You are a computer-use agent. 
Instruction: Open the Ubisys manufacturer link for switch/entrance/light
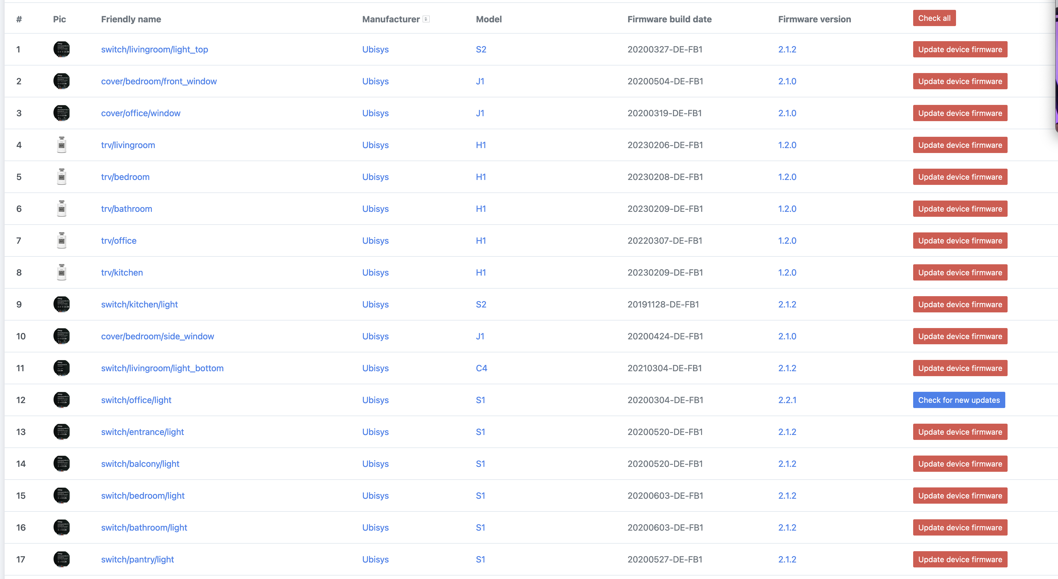point(375,431)
